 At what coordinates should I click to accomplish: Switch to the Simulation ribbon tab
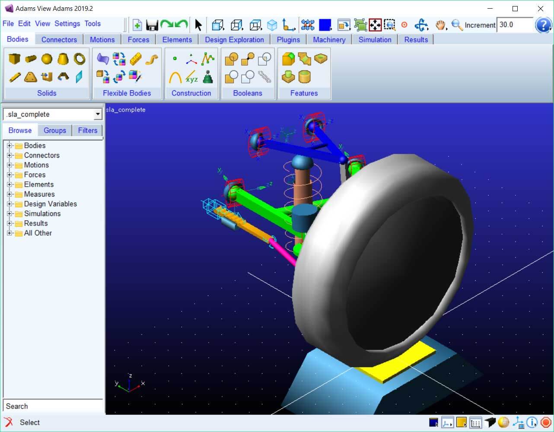pos(375,39)
